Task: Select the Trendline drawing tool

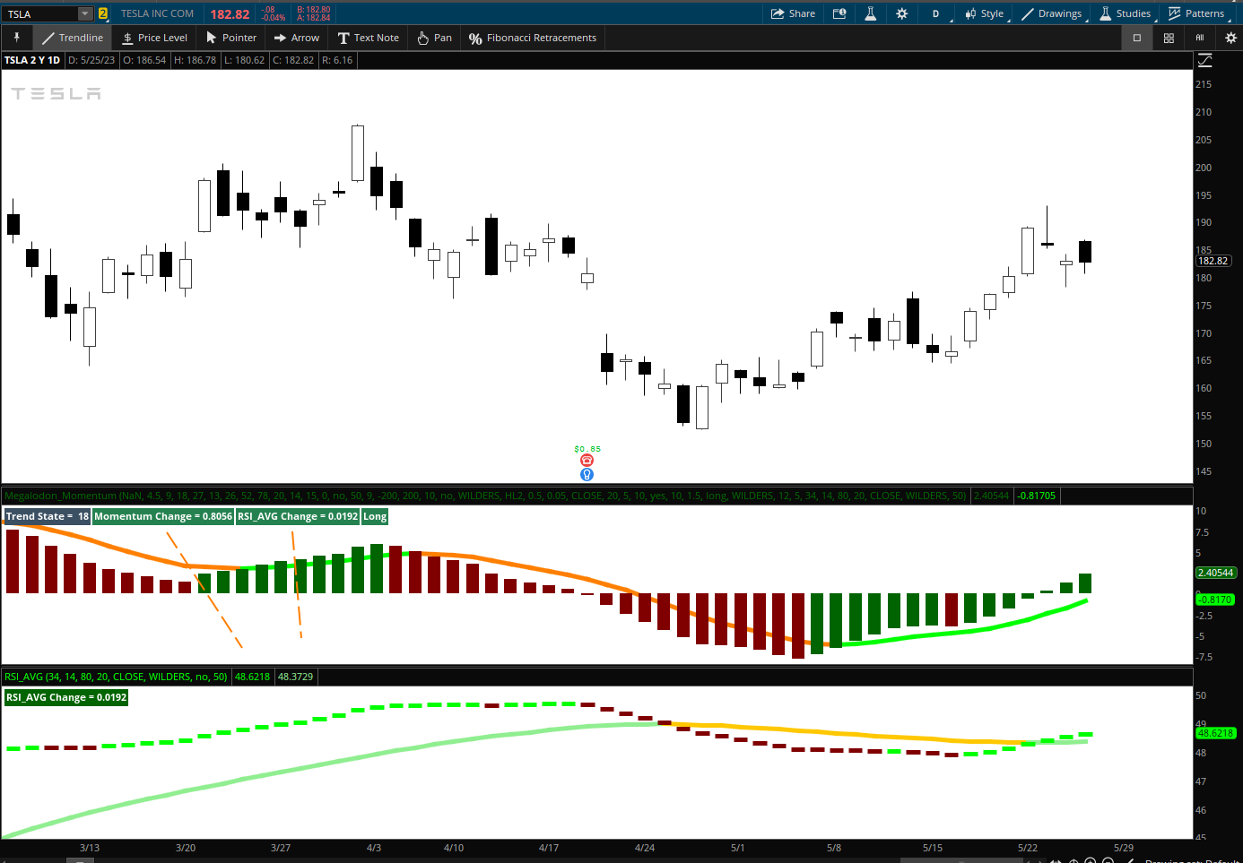Action: [x=73, y=38]
